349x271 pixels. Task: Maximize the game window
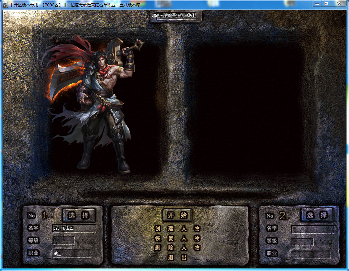[x=326, y=4]
